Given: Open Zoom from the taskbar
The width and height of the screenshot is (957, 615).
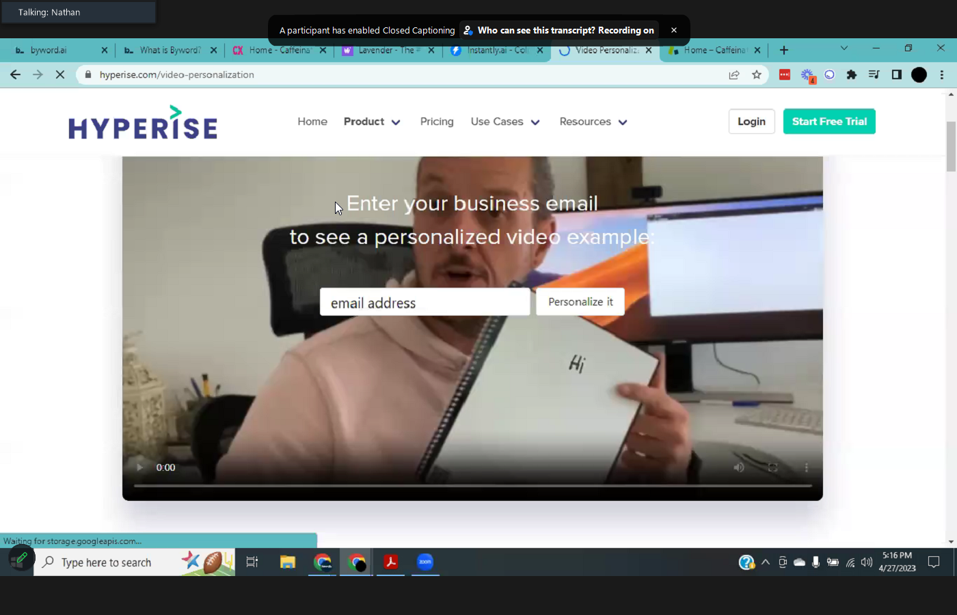Looking at the screenshot, I should 425,562.
